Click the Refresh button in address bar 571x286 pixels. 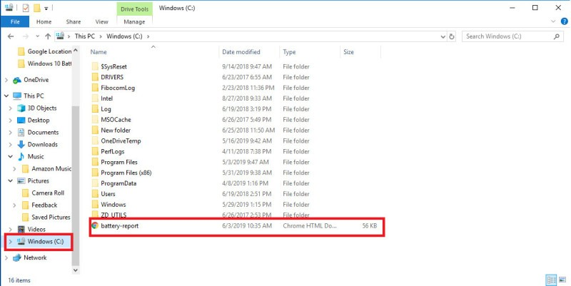451,36
